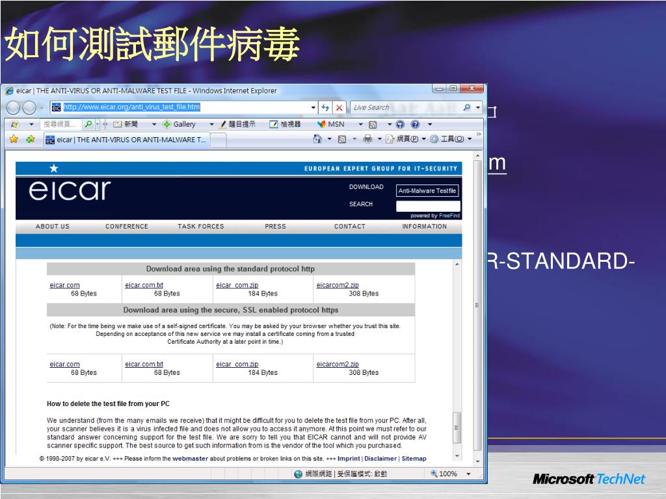This screenshot has width=666, height=499.
Task: Click the 檢視器 viewer toolbar button
Action: (285, 124)
